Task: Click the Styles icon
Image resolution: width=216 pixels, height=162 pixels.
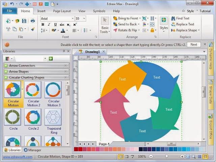Action: tap(164, 21)
